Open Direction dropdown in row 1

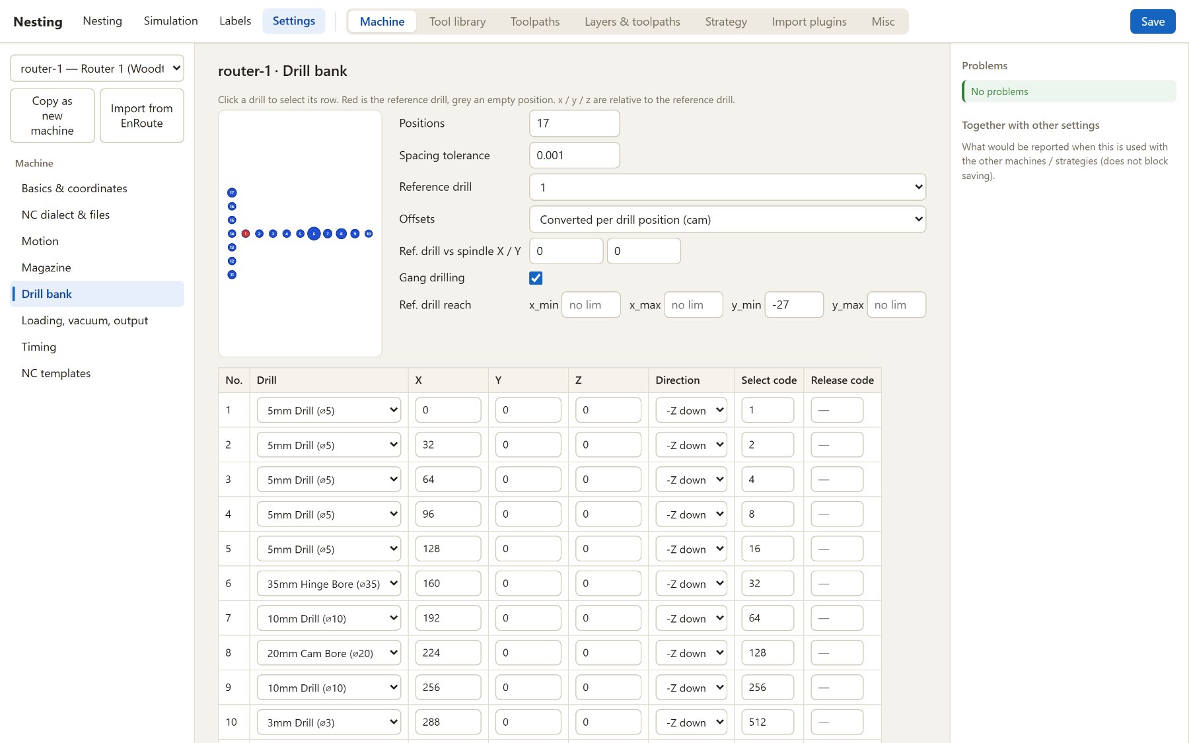[692, 410]
